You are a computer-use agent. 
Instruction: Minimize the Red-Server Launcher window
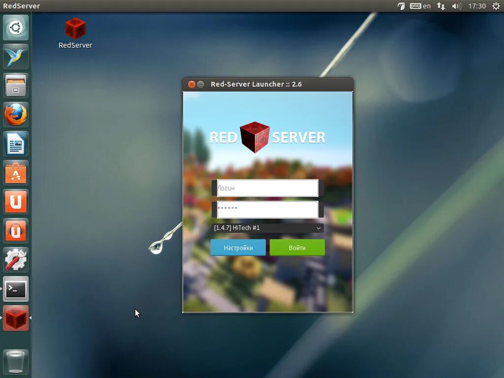click(201, 84)
